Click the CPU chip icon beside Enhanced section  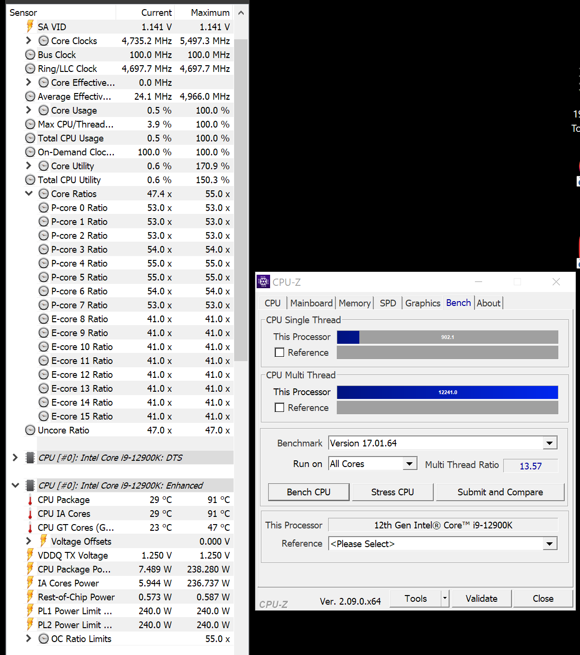tap(30, 485)
